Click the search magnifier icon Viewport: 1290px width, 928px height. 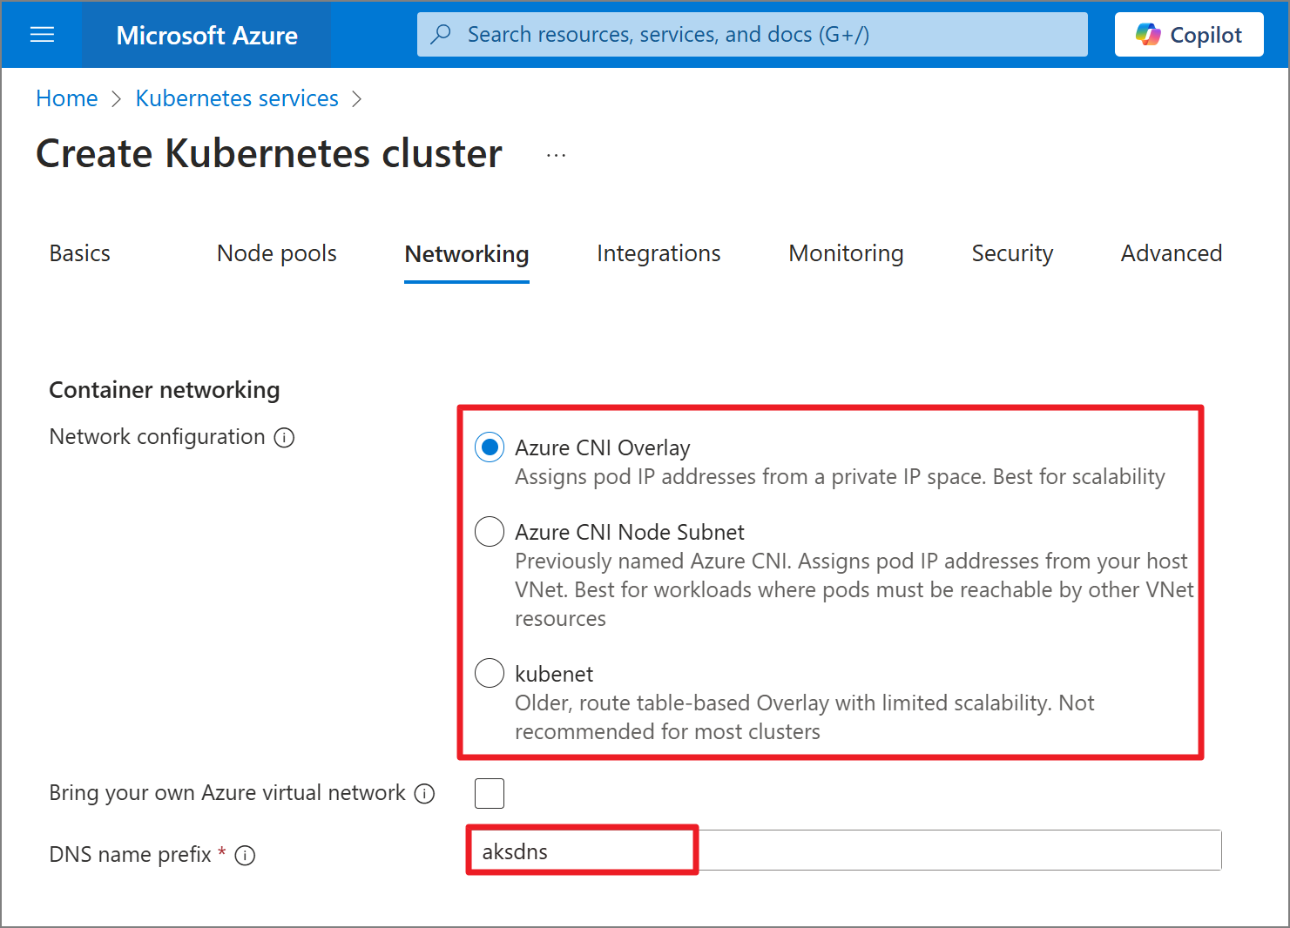[x=442, y=34]
